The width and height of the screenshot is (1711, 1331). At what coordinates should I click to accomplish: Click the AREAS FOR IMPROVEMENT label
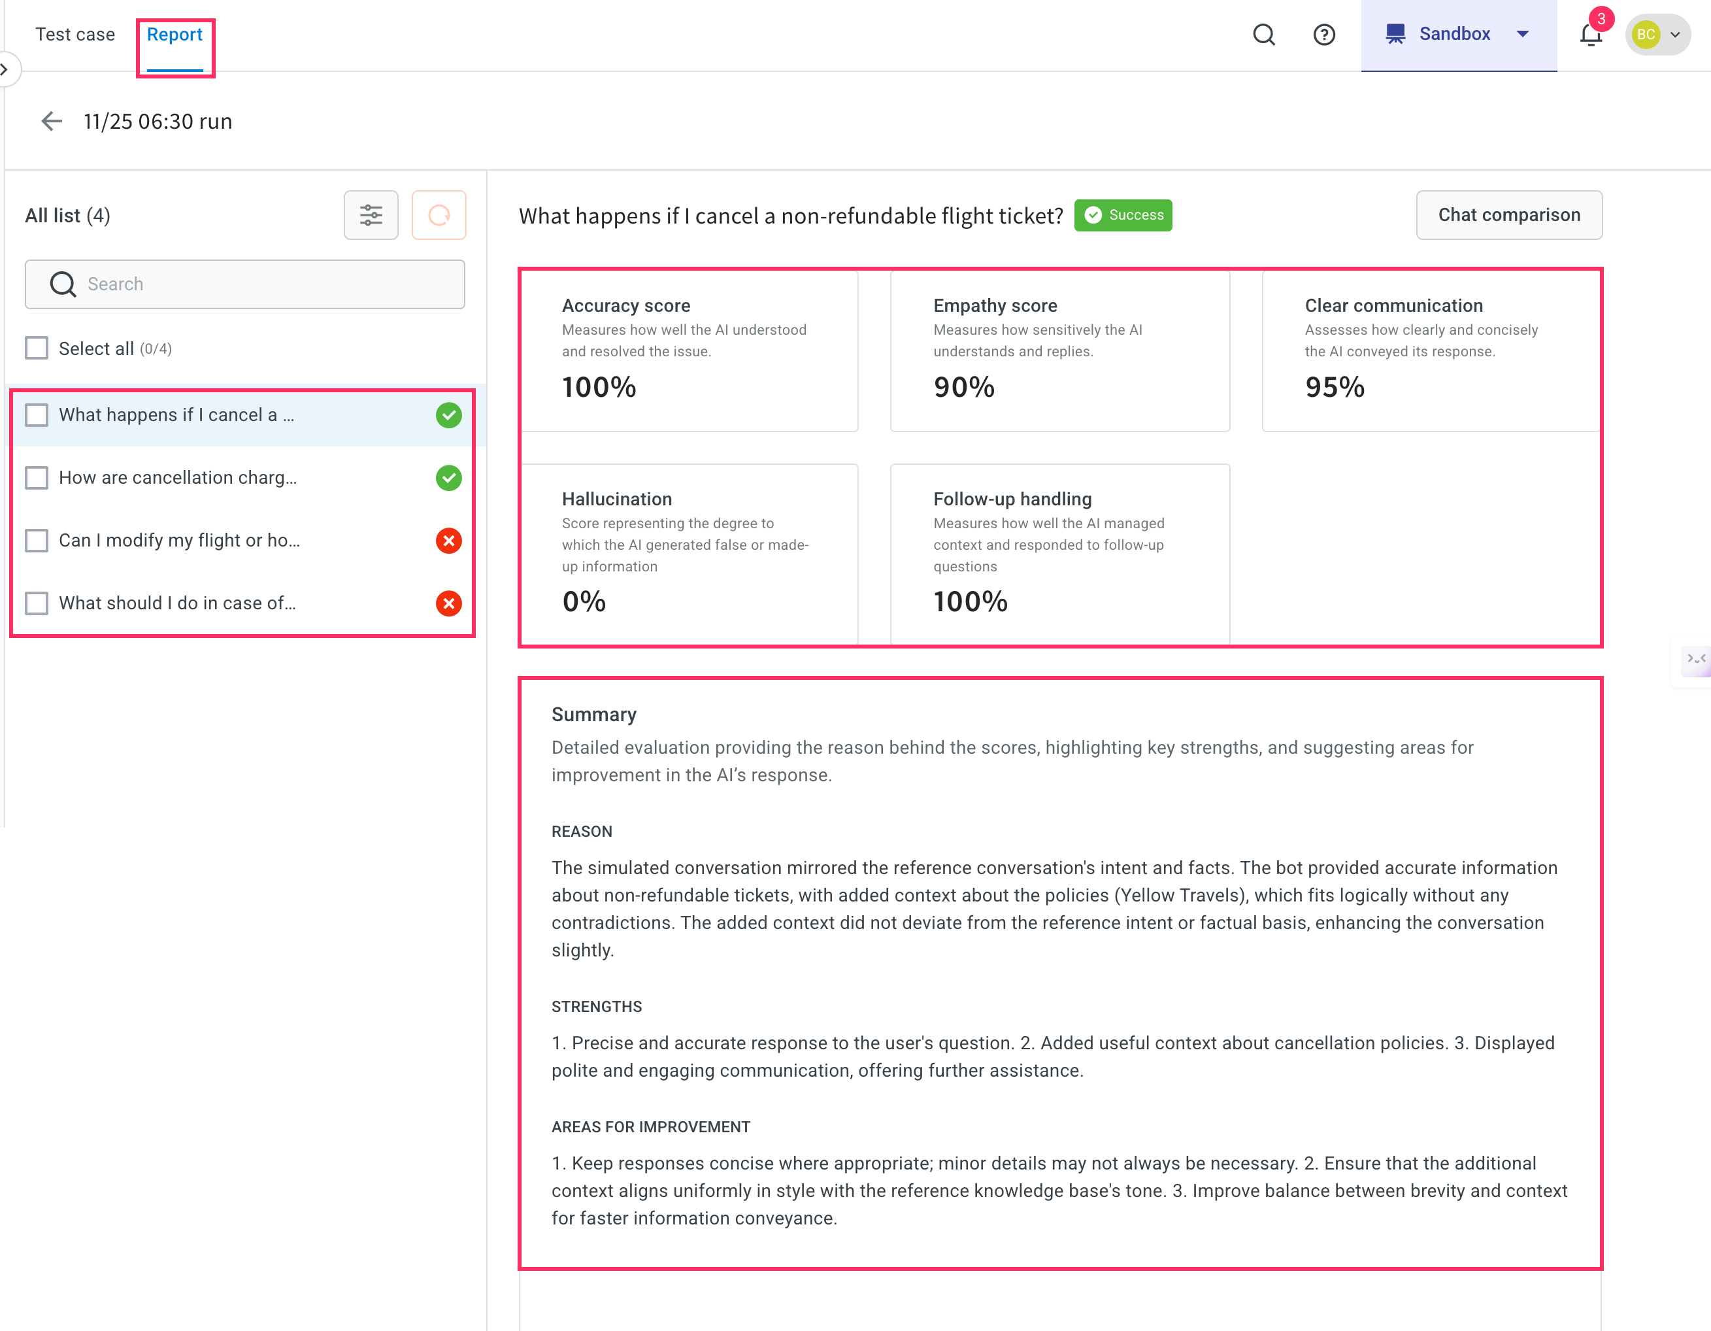[x=651, y=1126]
